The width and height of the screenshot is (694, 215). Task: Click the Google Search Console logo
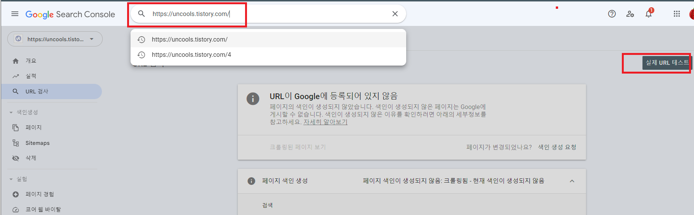pos(70,14)
